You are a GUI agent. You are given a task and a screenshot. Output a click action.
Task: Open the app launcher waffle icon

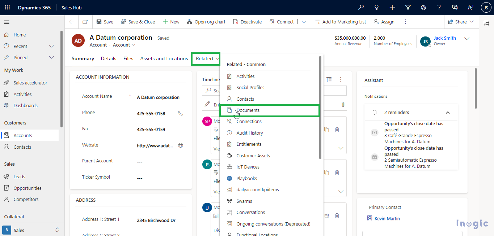(7, 7)
